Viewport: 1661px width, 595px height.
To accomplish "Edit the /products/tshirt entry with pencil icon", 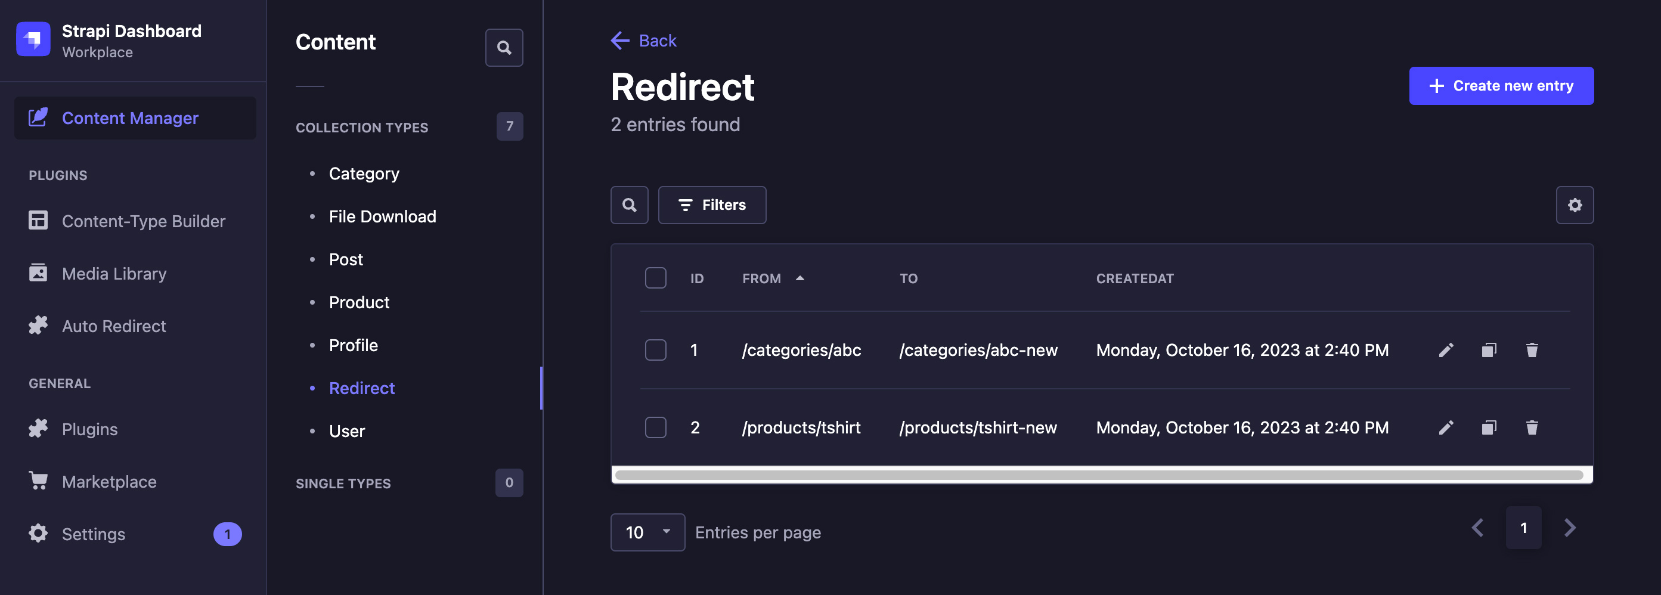I will coord(1446,427).
